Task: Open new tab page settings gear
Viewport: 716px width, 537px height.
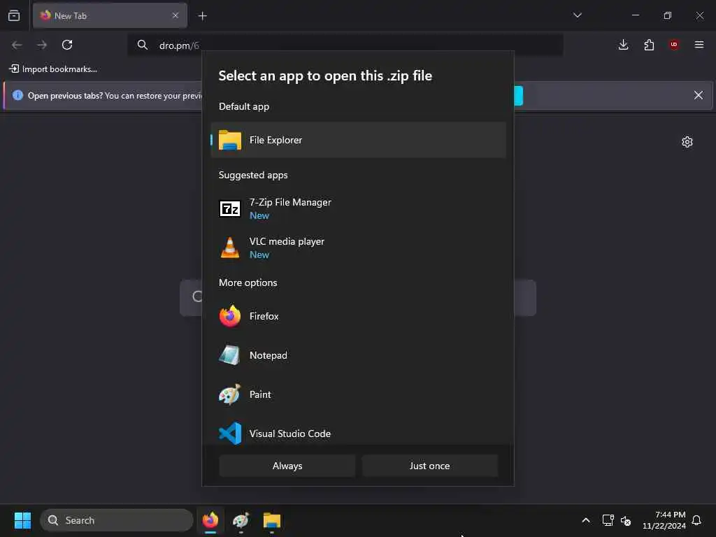Action: pyautogui.click(x=687, y=142)
